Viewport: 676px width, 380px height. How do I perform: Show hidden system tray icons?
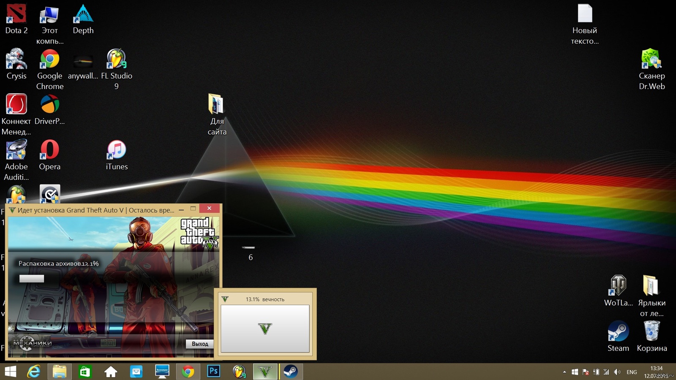tap(564, 372)
